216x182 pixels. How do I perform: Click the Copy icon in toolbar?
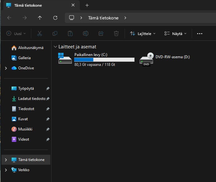point(55,33)
